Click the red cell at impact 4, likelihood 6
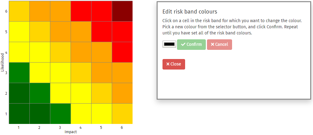The height and width of the screenshot is (135, 313). pyautogui.click(x=81, y=11)
